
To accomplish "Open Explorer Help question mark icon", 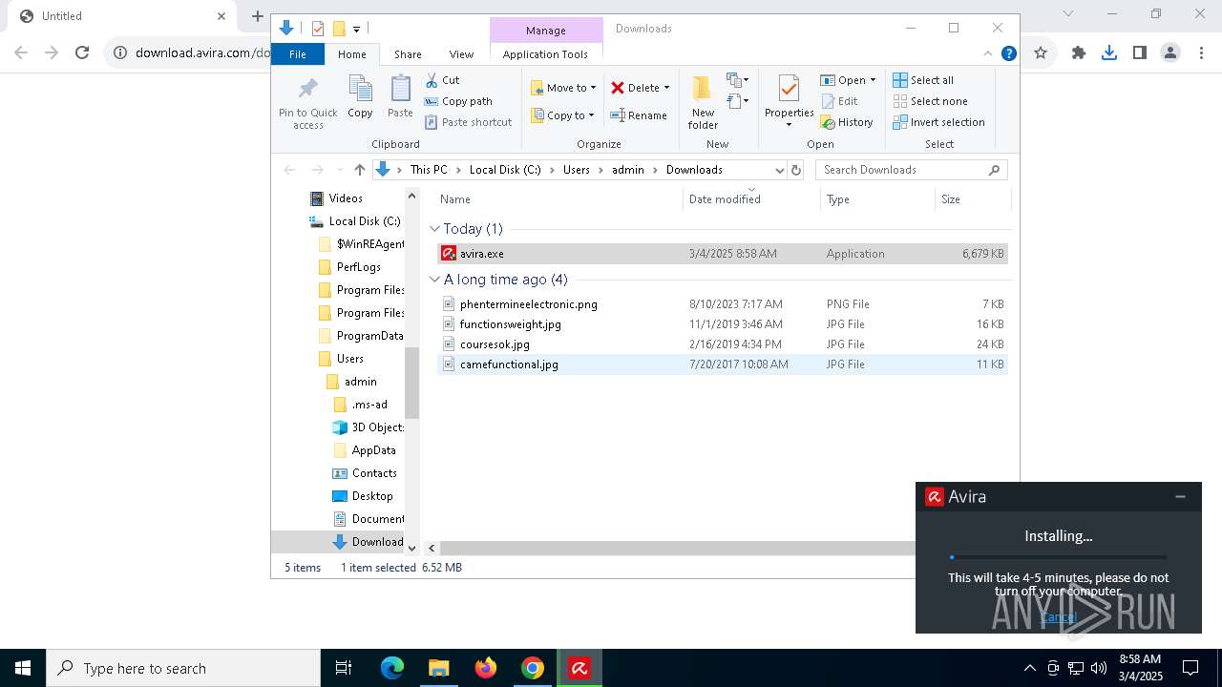I will pos(1008,53).
